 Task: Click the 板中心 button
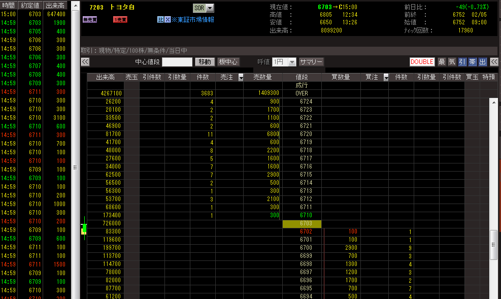(228, 61)
